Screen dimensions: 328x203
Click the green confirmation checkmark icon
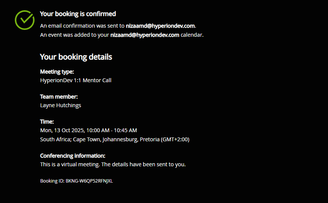25,20
